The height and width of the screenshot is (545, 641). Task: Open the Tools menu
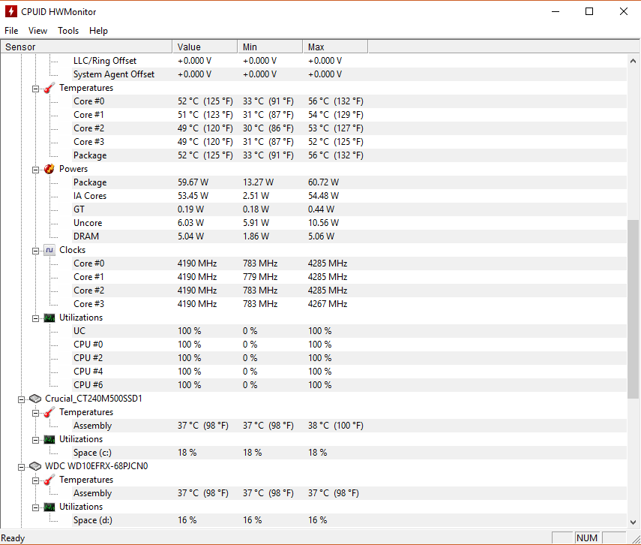68,31
